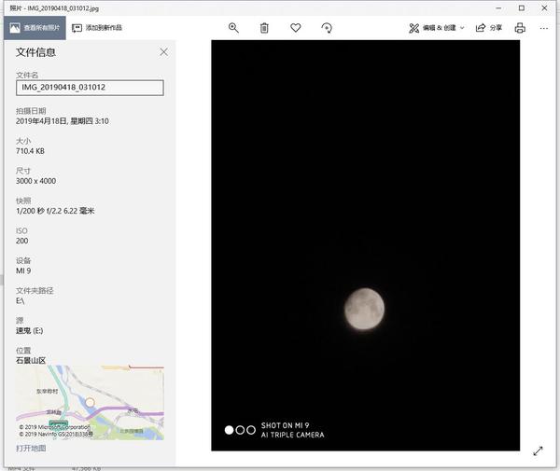
Task: Click the location map thumbnail
Action: 90,403
